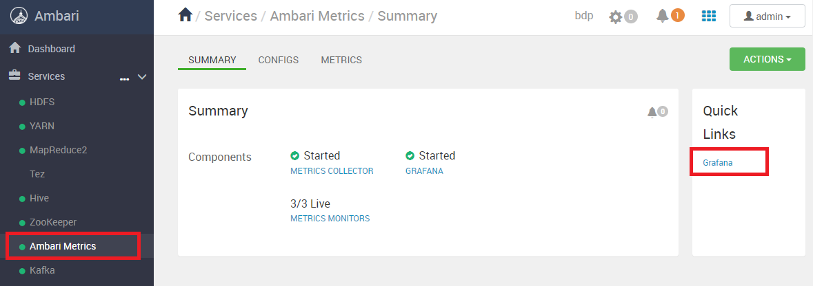
Task: Open the Services ellipsis actions menu
Action: [x=124, y=78]
